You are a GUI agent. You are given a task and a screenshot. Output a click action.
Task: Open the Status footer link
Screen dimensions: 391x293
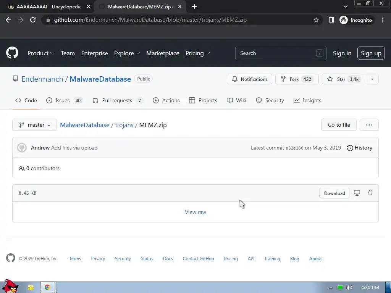click(147, 259)
